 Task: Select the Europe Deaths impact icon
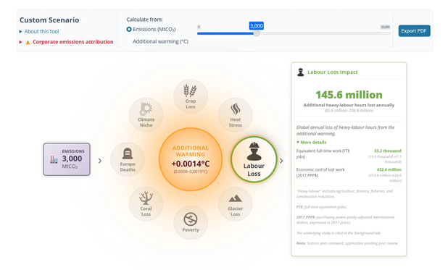coord(128,159)
